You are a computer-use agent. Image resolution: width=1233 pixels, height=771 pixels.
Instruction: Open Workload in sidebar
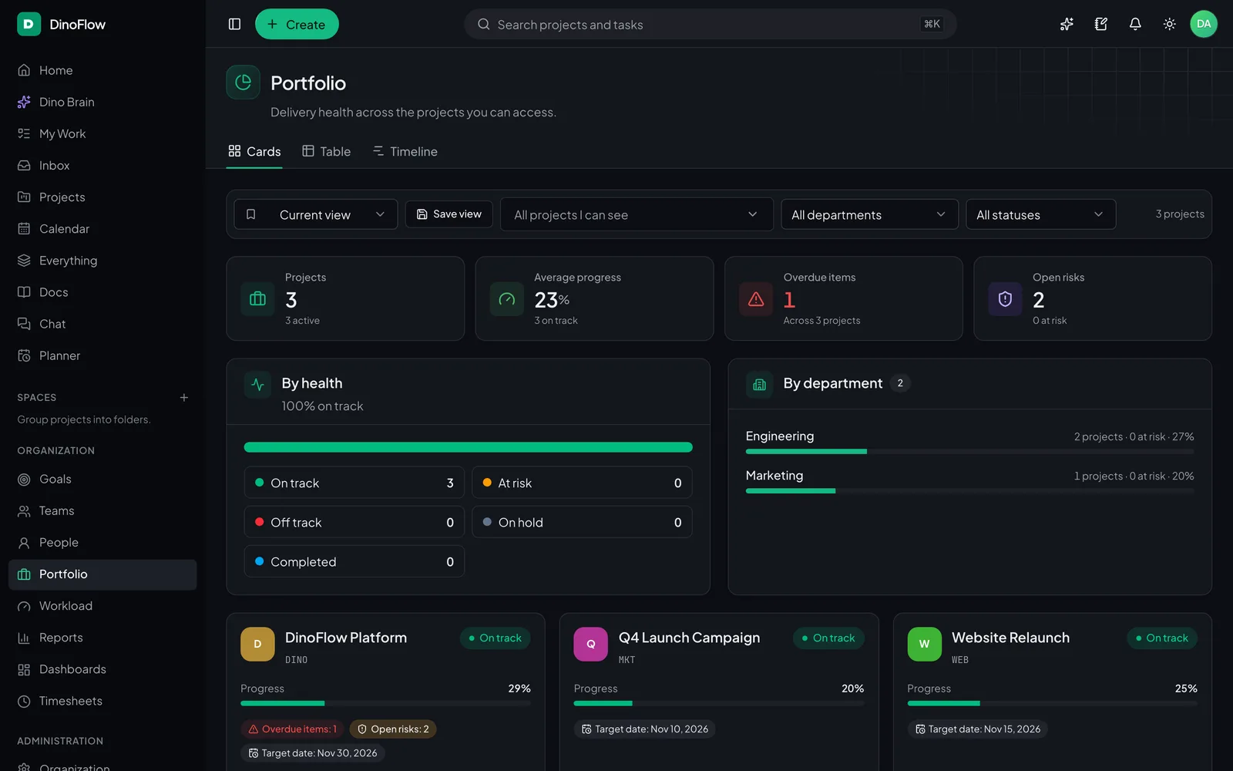102,606
